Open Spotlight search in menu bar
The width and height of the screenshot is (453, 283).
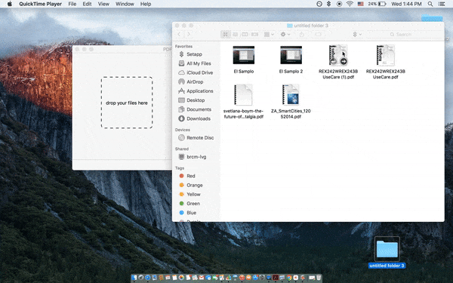(x=430, y=4)
